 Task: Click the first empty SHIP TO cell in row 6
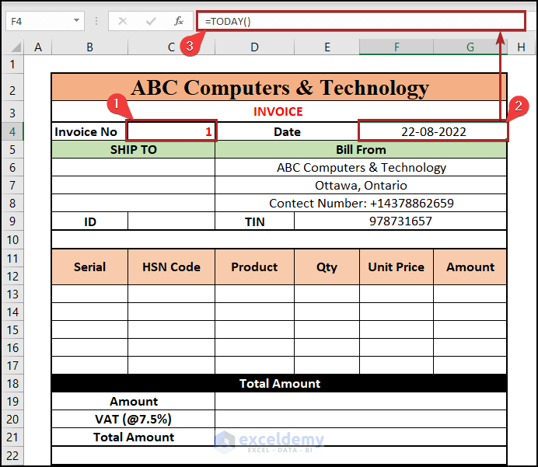click(133, 167)
